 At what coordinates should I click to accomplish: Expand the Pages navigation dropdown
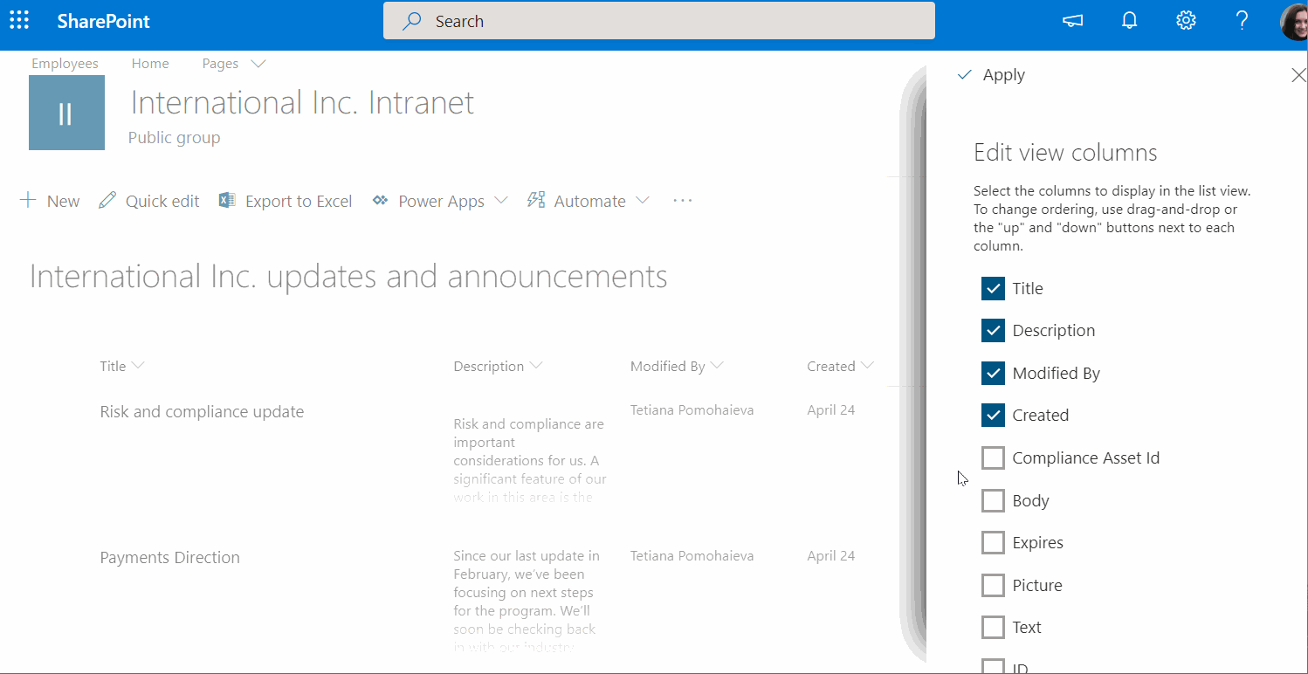coord(258,63)
